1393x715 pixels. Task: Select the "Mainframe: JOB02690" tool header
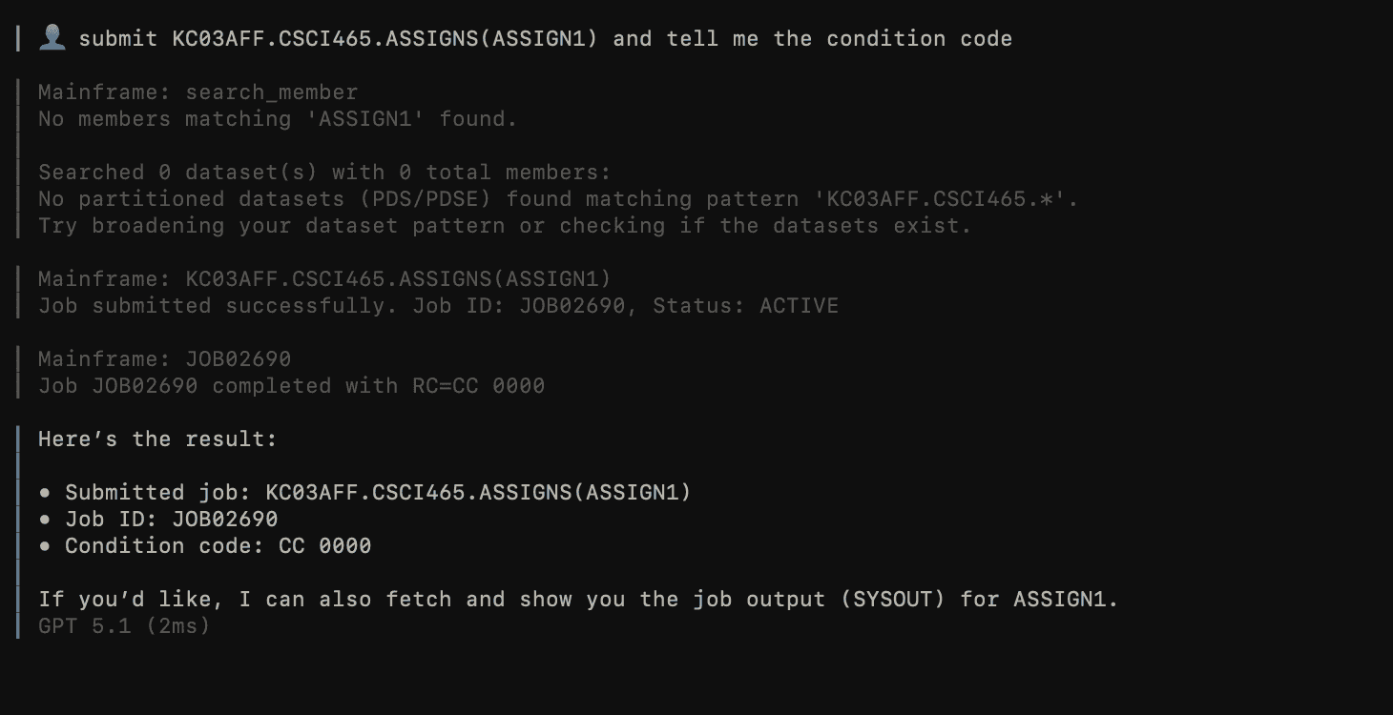pos(164,359)
